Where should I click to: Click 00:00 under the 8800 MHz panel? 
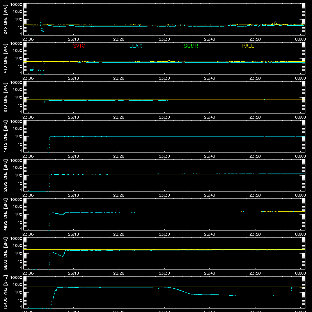coord(300,273)
